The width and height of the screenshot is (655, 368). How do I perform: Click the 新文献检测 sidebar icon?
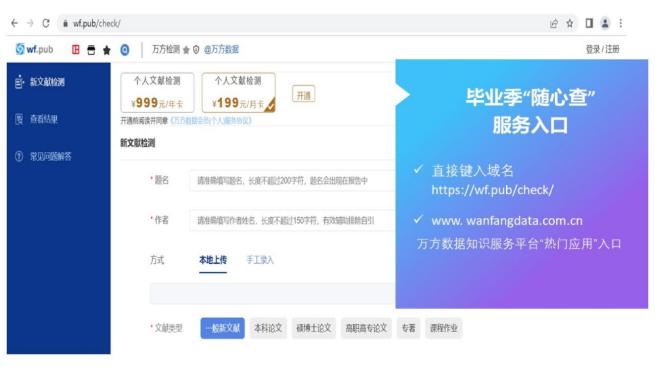[x=19, y=82]
